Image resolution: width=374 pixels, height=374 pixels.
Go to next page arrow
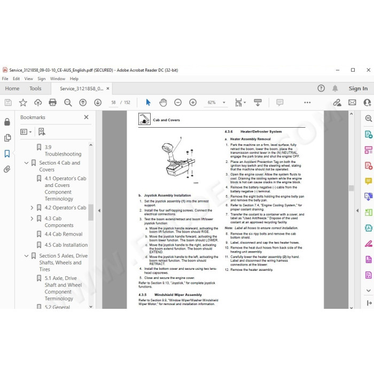(98, 103)
